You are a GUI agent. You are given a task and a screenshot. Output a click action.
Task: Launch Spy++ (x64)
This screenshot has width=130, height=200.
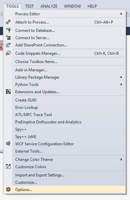click(64, 136)
